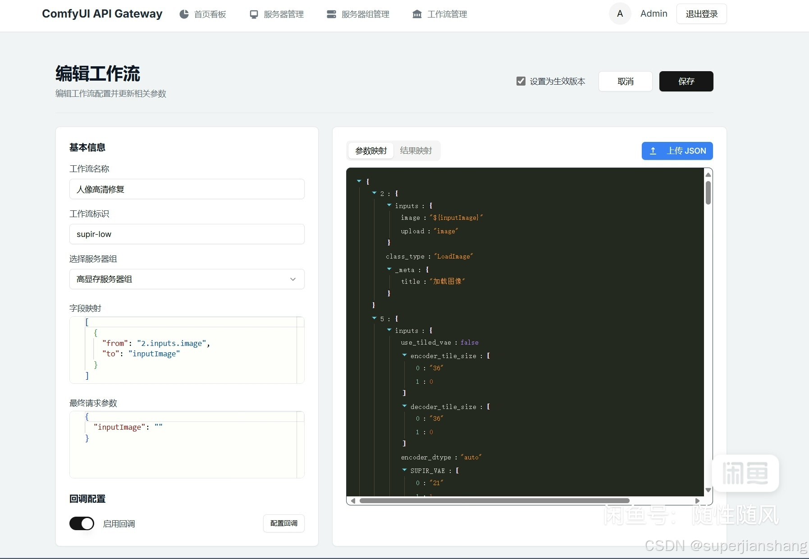The height and width of the screenshot is (559, 809).
Task: Click the JSON viewer scroll right arrow
Action: (698, 501)
